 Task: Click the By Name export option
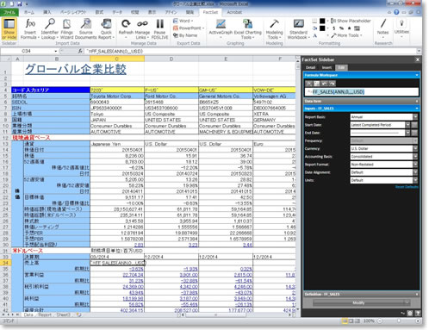pyautogui.click(x=185, y=35)
